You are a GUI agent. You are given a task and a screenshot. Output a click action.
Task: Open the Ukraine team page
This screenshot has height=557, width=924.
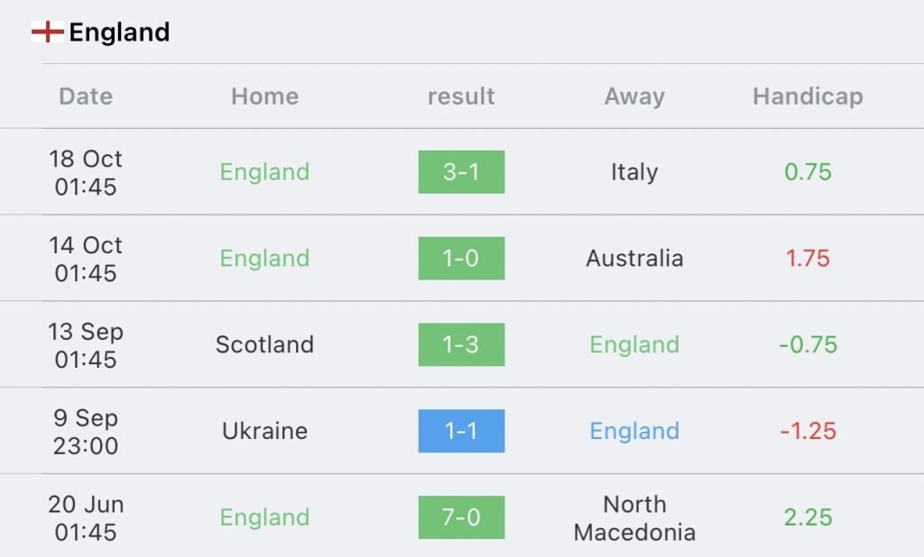point(264,431)
